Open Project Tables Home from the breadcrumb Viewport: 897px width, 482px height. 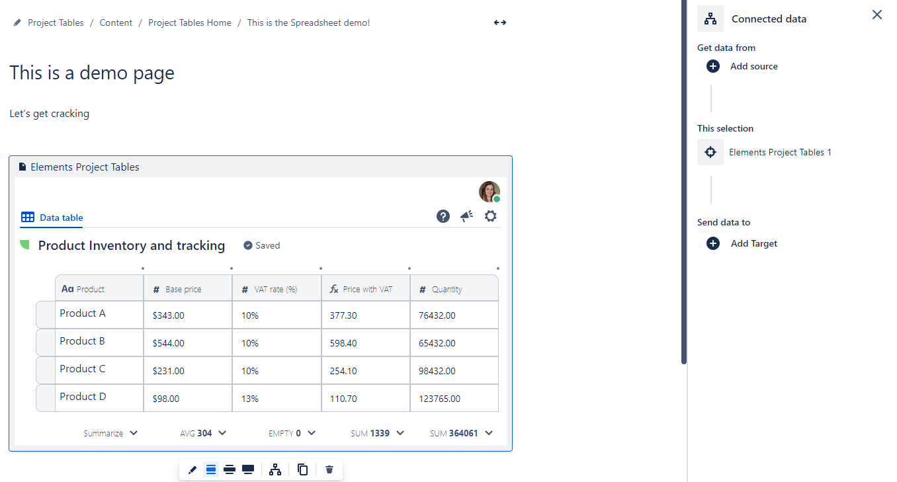pyautogui.click(x=189, y=22)
